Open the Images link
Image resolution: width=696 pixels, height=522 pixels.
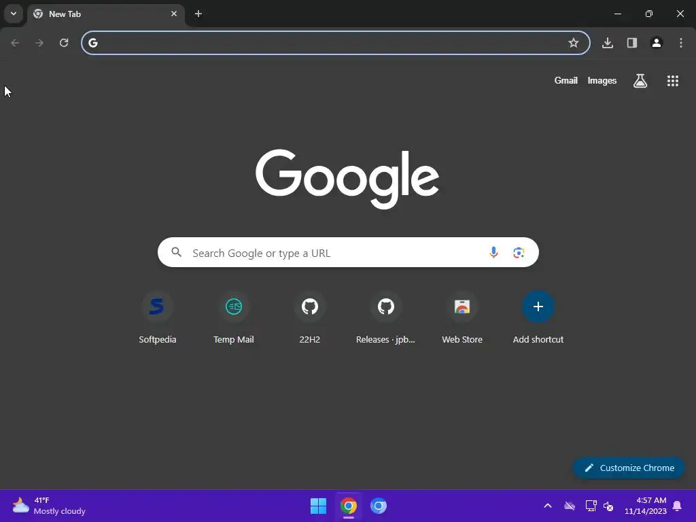[x=602, y=80]
